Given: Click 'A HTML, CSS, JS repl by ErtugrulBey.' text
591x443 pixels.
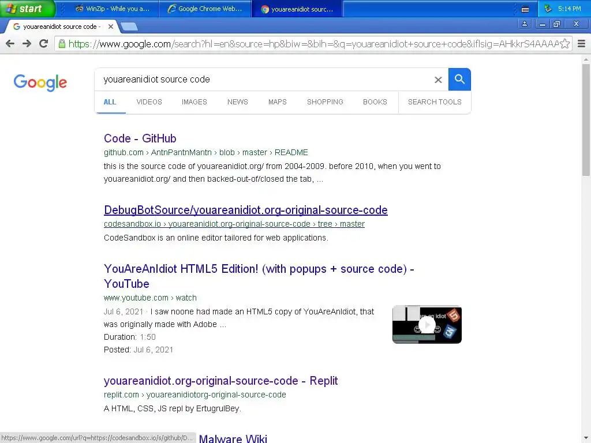Looking at the screenshot, I should (172, 409).
